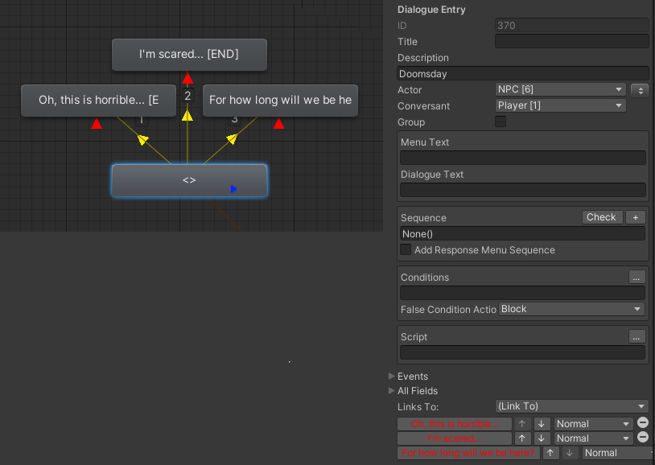Screen dimensions: 655x465
Task: Move 'Oh, this is horrible' link down
Action: point(541,424)
